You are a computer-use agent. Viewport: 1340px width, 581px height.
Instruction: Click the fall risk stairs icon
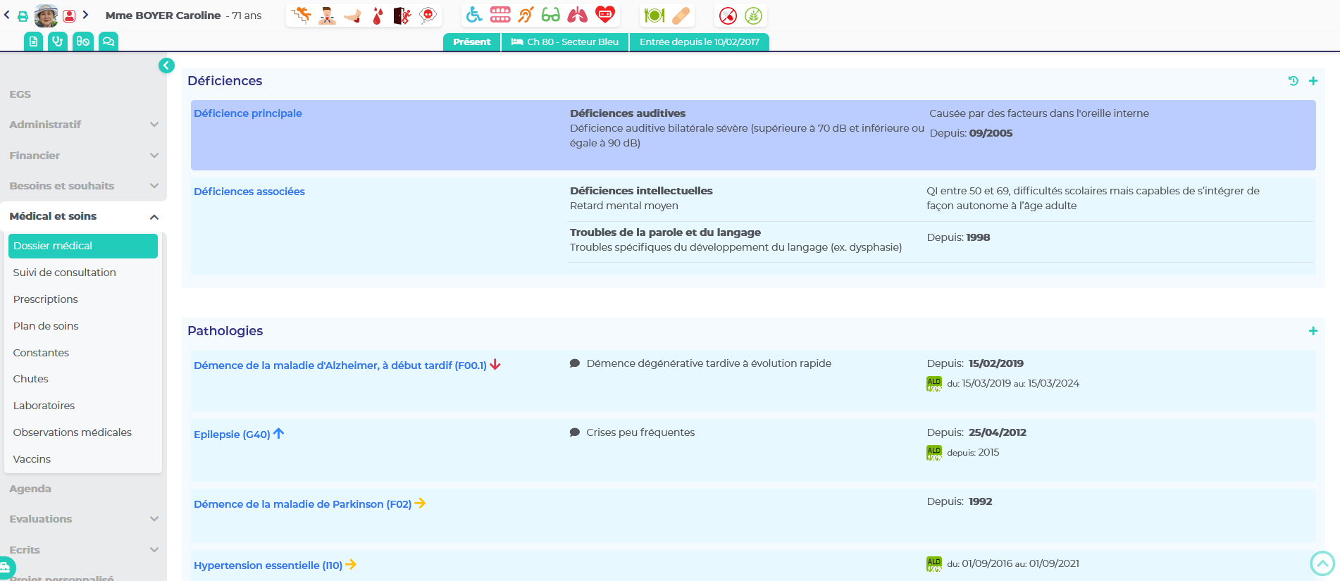tap(302, 15)
